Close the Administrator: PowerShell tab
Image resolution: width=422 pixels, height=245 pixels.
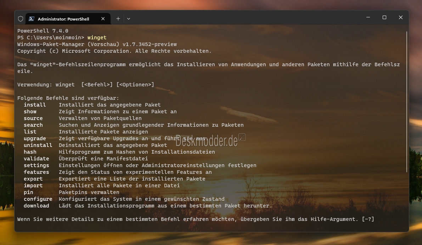point(103,19)
